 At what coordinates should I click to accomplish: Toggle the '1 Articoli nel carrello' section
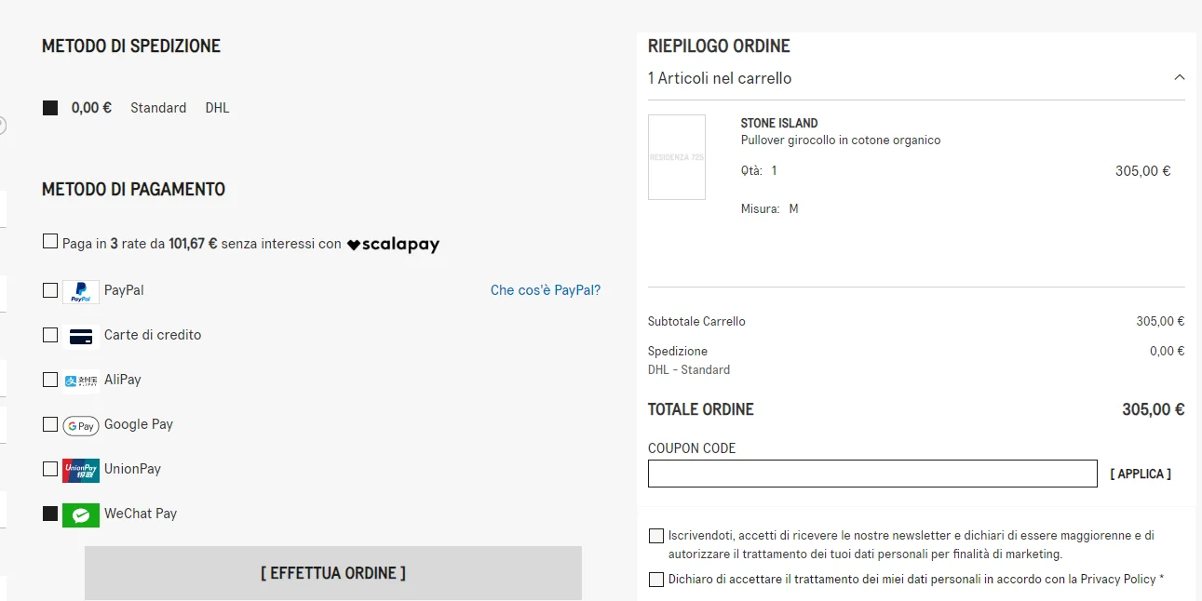pyautogui.click(x=720, y=78)
